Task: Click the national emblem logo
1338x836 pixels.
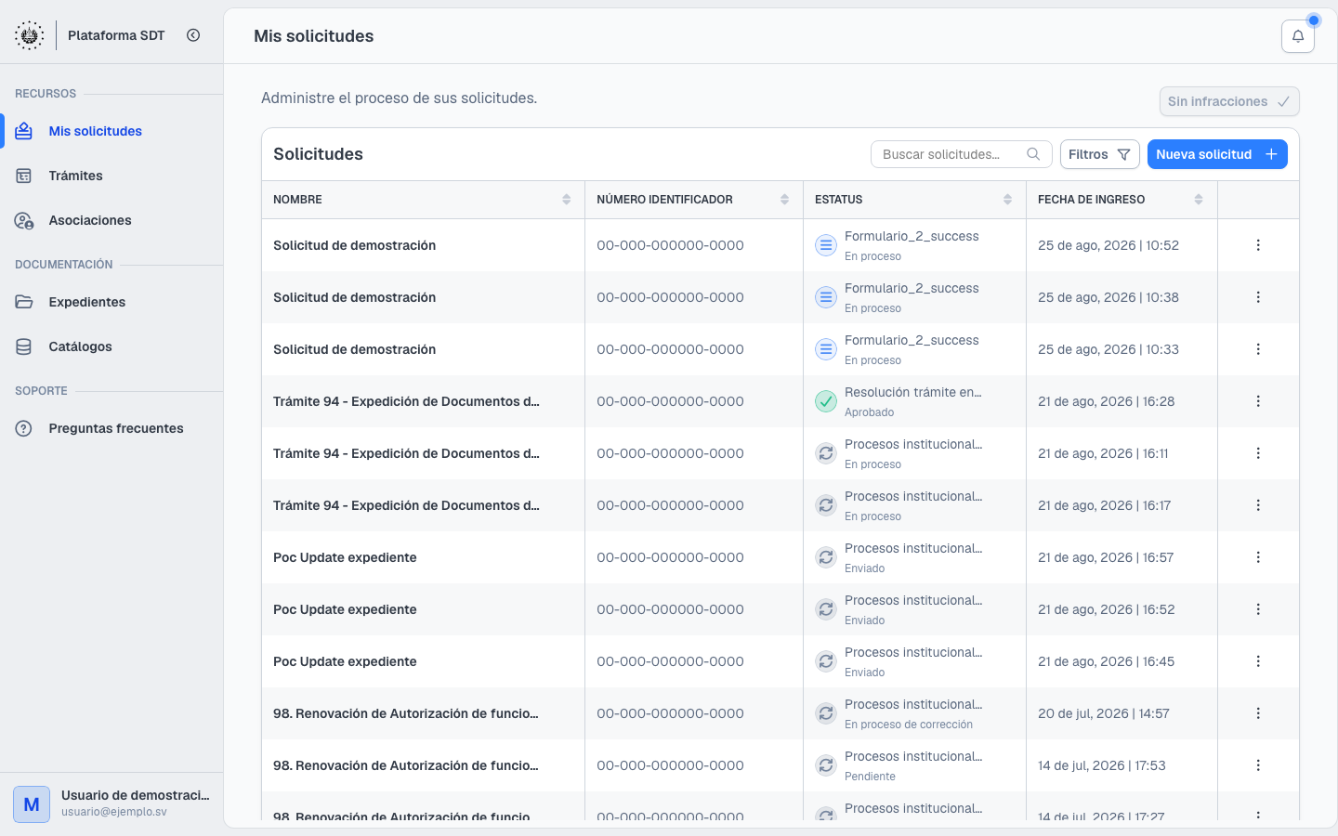Action: pos(30,35)
